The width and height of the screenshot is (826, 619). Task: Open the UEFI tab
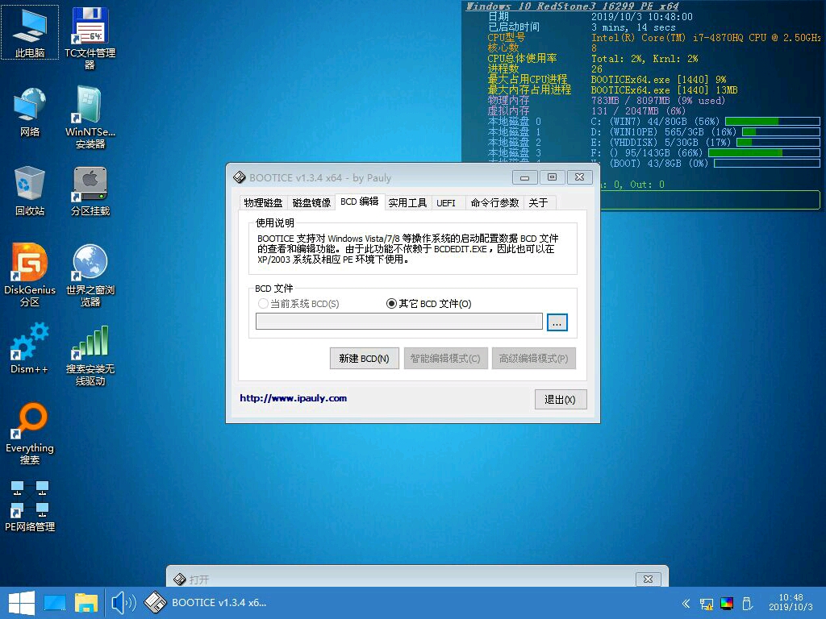click(445, 202)
